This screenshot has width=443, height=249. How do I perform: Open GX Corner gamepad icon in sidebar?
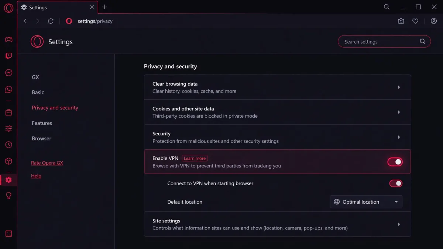pyautogui.click(x=8, y=39)
